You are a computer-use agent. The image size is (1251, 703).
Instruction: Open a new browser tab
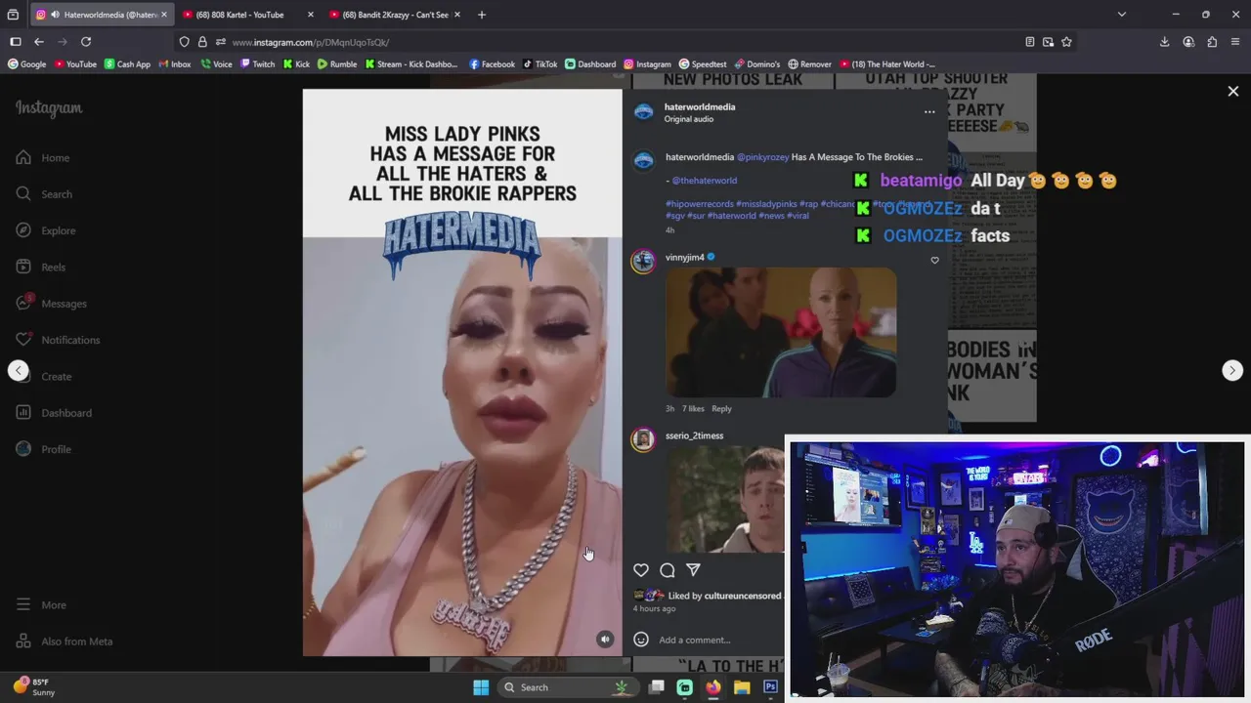pyautogui.click(x=482, y=15)
